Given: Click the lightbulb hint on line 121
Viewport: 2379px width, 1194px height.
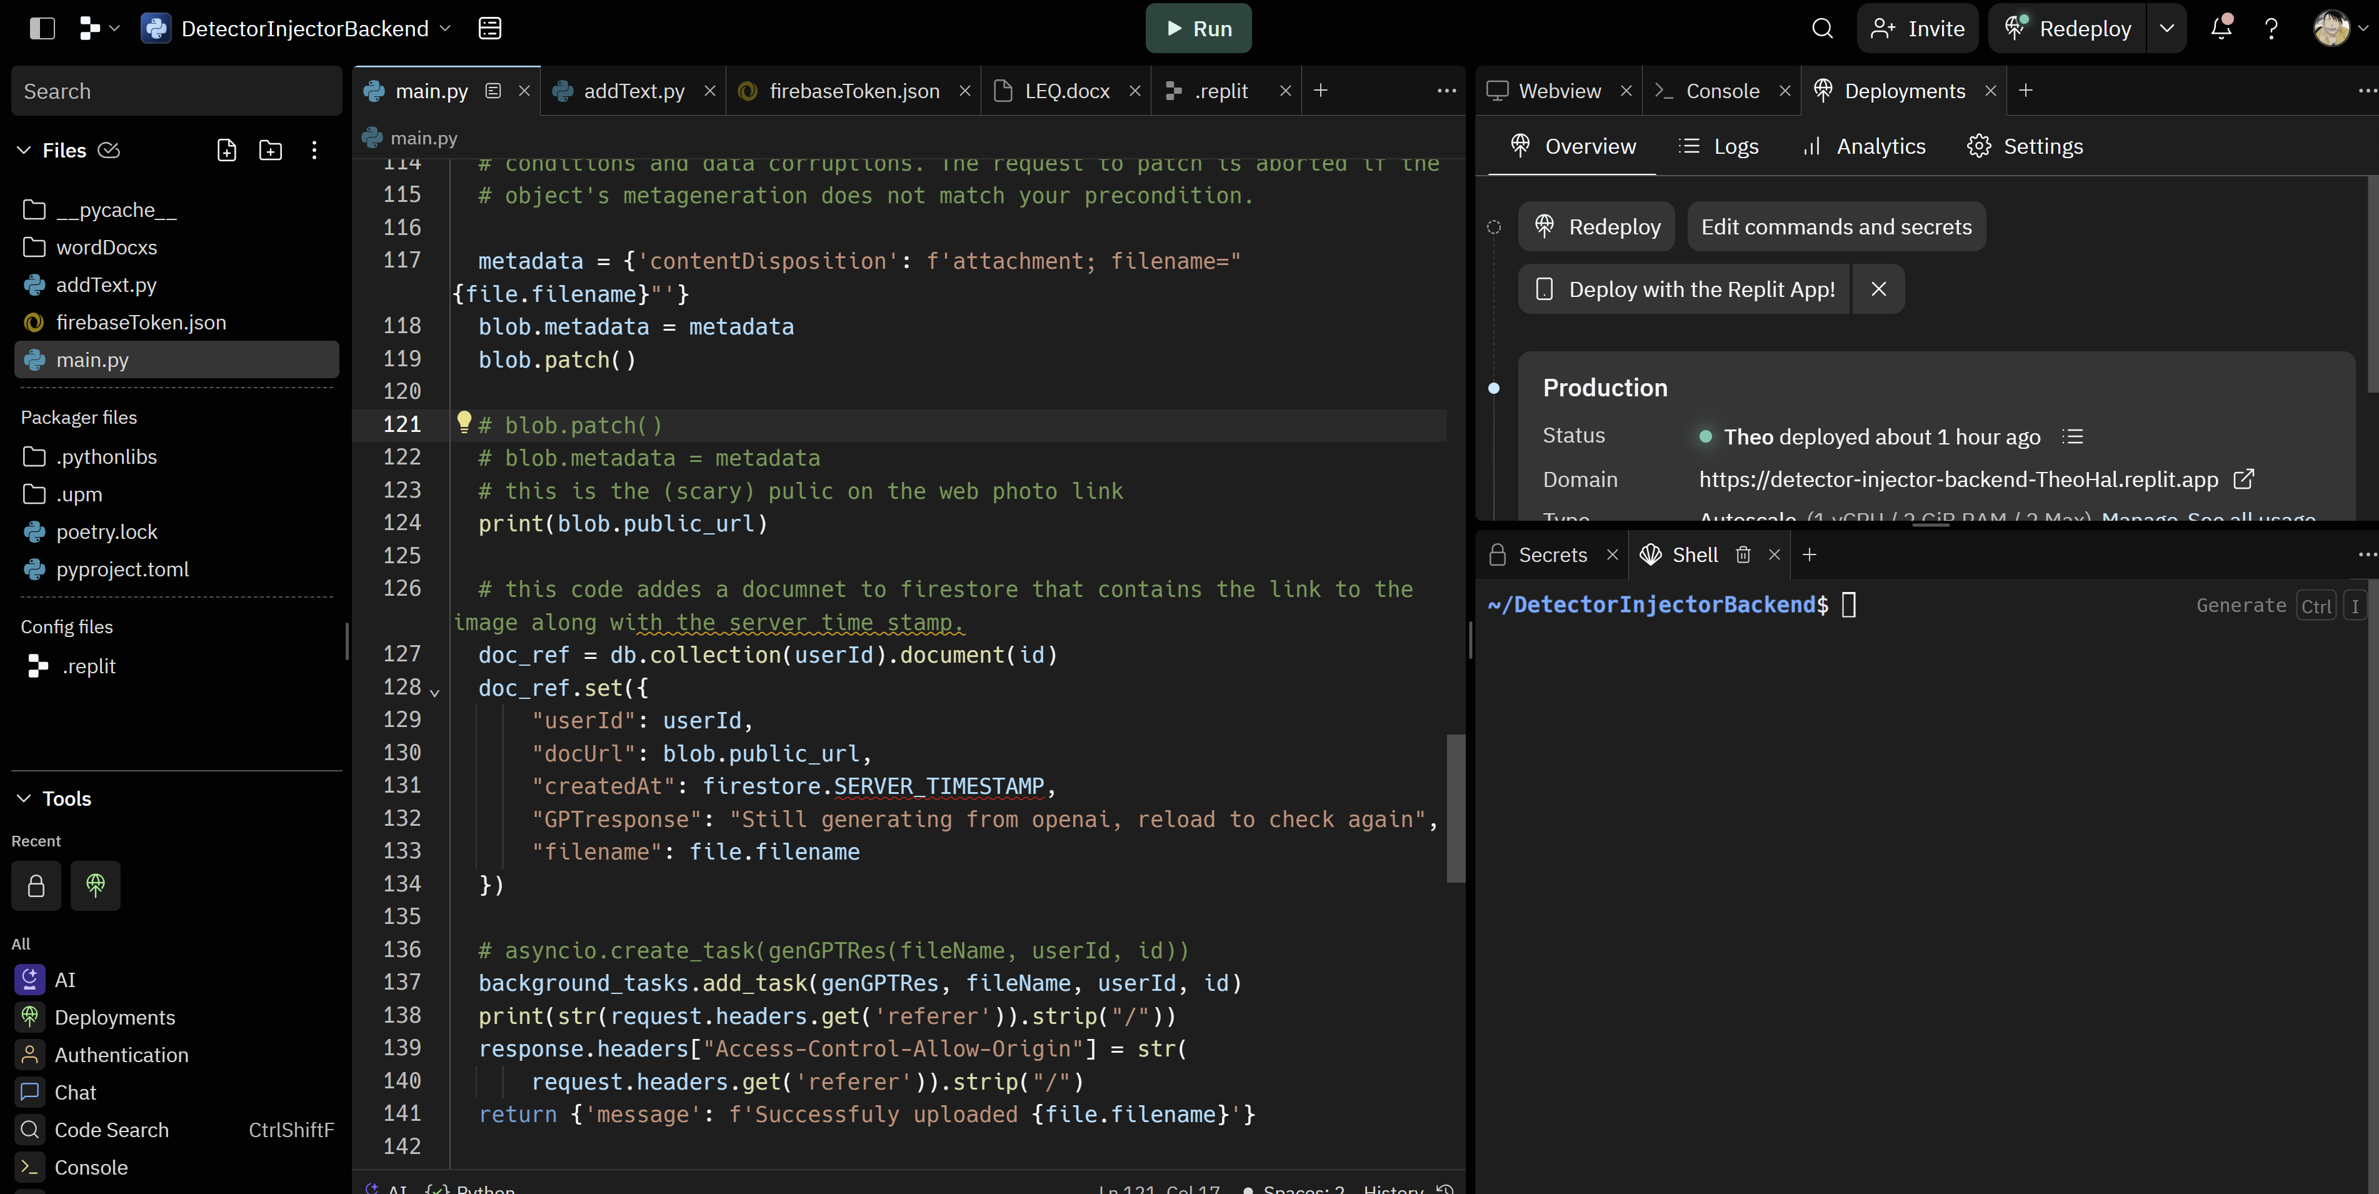Looking at the screenshot, I should (x=464, y=422).
